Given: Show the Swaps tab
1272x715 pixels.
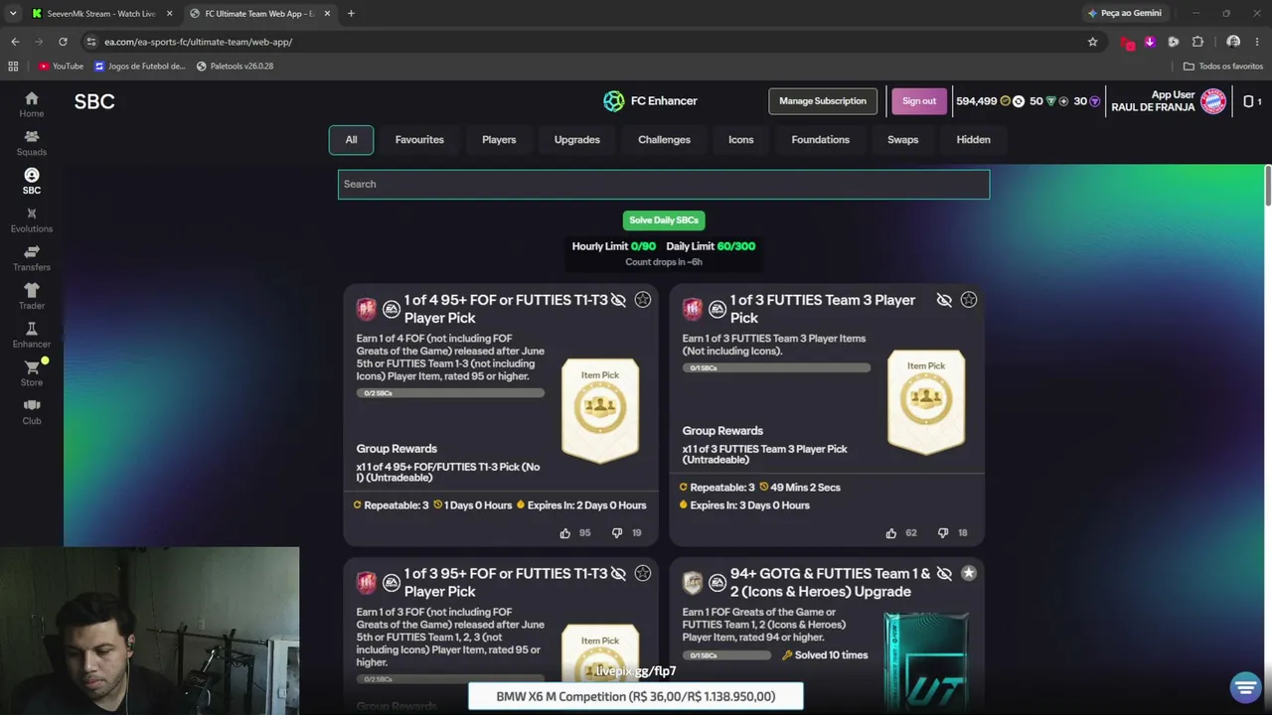Looking at the screenshot, I should click(x=903, y=140).
